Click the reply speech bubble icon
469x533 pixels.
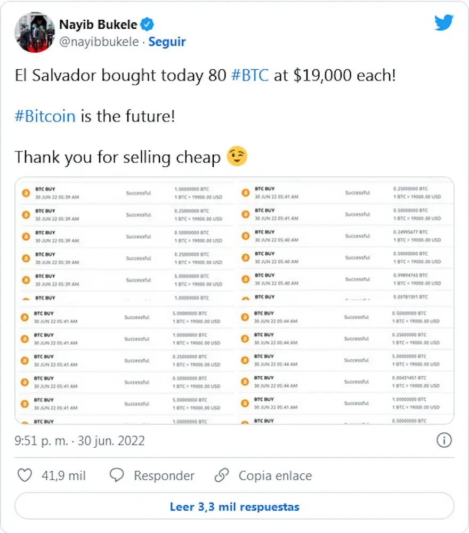116,475
